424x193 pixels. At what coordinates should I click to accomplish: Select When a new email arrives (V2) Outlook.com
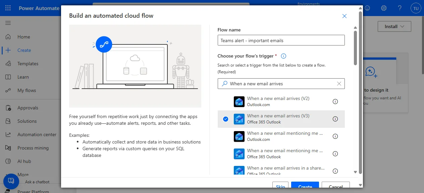(281, 101)
